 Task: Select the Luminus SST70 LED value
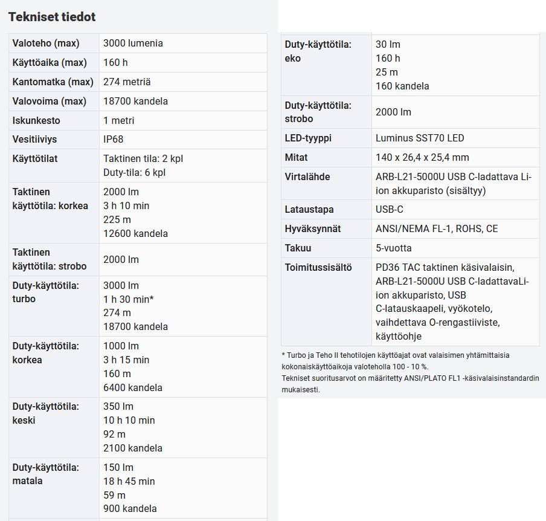click(x=420, y=138)
